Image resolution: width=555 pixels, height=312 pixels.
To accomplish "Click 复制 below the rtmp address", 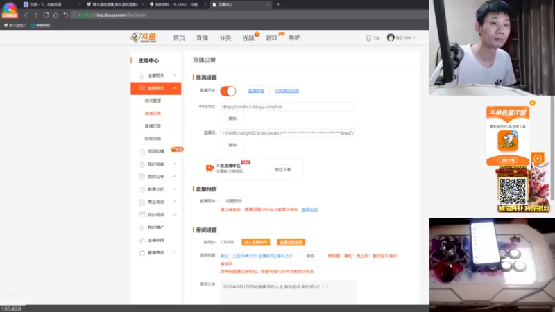I will click(232, 119).
